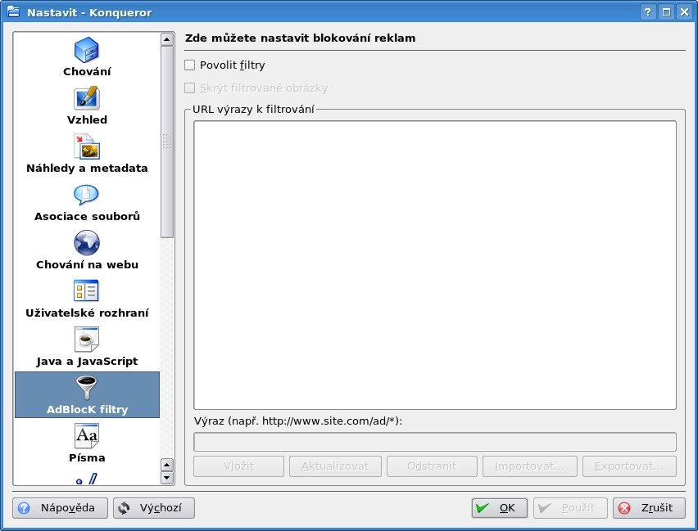Screen dimensions: 698x531
Task: Reset with the Výchozí button
Action: click(x=154, y=508)
